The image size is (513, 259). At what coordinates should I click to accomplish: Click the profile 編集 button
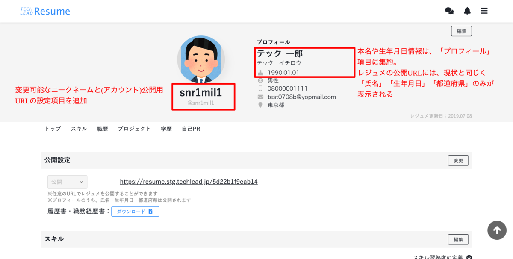461,31
